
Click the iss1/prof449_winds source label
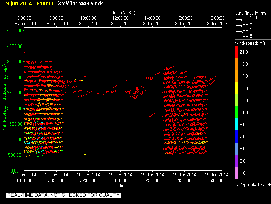click(253, 185)
